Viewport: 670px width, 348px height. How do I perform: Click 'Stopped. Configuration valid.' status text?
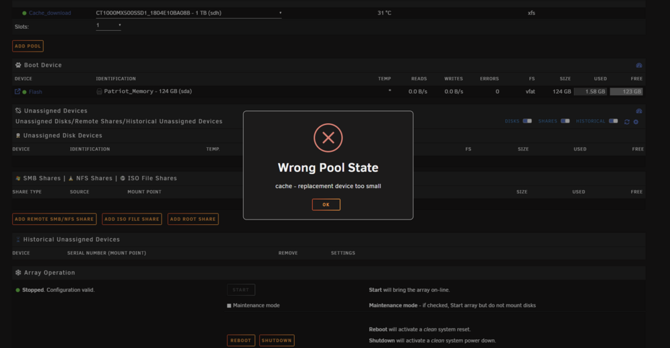[58, 290]
